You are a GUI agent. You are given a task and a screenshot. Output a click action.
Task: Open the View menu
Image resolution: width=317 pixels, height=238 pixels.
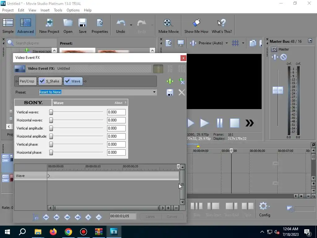click(32, 10)
